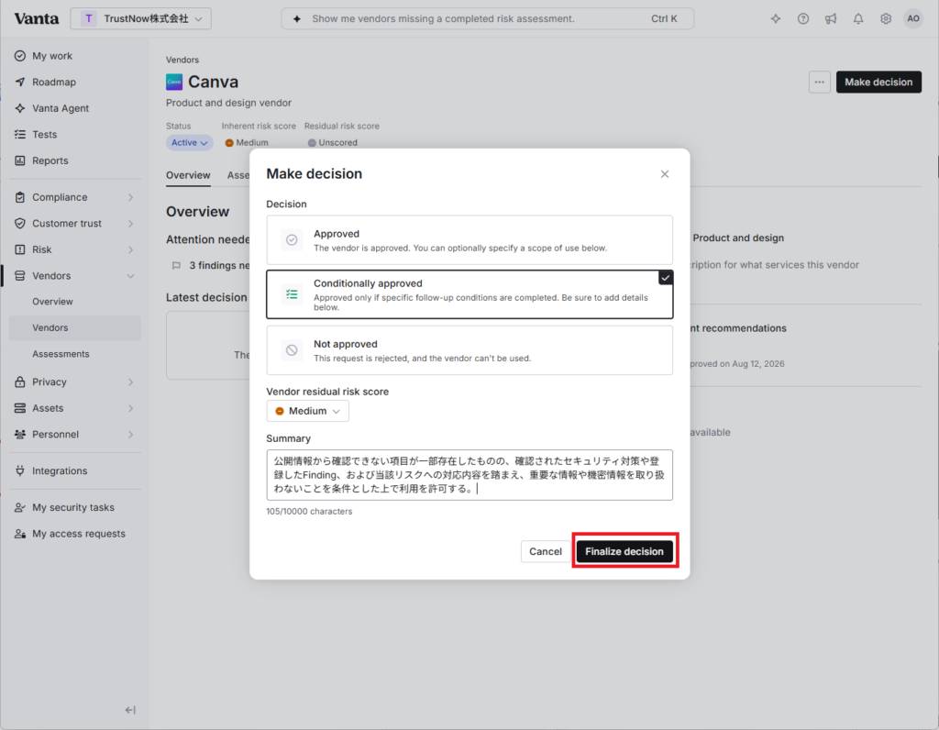Collapse the sidebar with arrow icon
The width and height of the screenshot is (939, 730).
(x=130, y=710)
